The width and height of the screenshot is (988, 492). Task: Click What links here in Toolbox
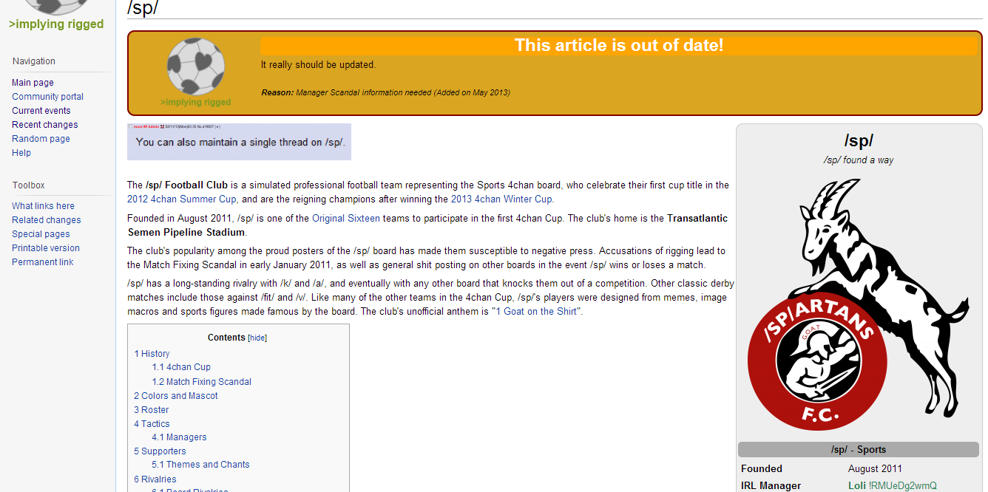coord(43,206)
